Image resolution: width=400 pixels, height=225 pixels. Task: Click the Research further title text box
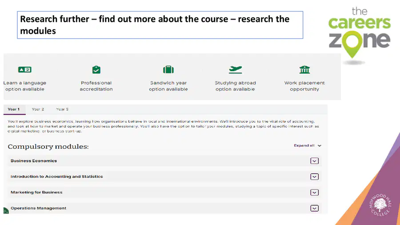[x=160, y=25]
